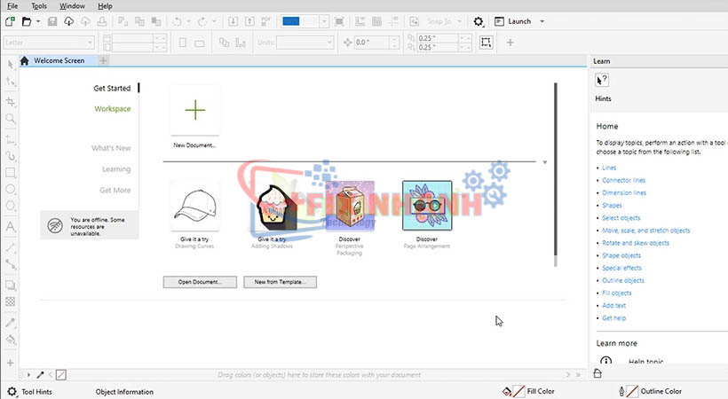This screenshot has width=728, height=399.
Task: Click the Publish to PDF toolbar icon
Action: [265, 21]
